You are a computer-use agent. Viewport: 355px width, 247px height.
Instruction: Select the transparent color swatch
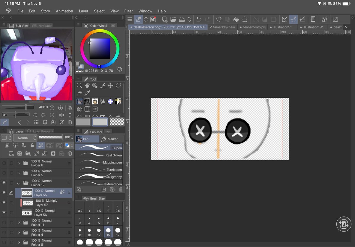click(117, 122)
